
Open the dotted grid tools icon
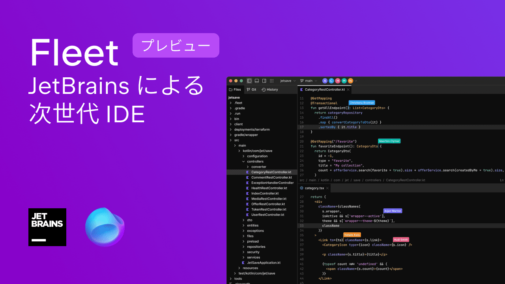(x=272, y=81)
